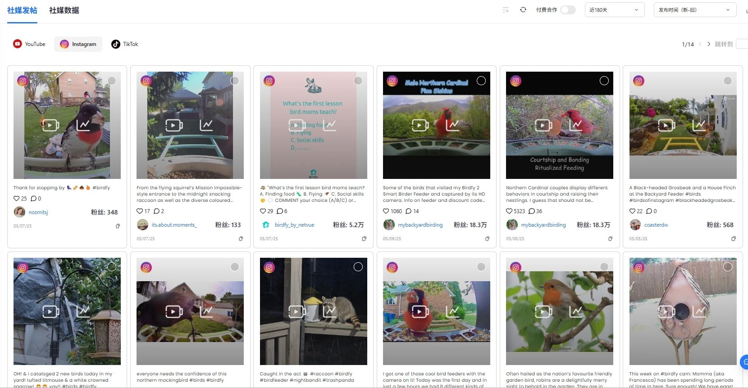The height and width of the screenshot is (388, 748).
Task: Expand the 发布时间 sort dropdown
Action: tap(694, 10)
